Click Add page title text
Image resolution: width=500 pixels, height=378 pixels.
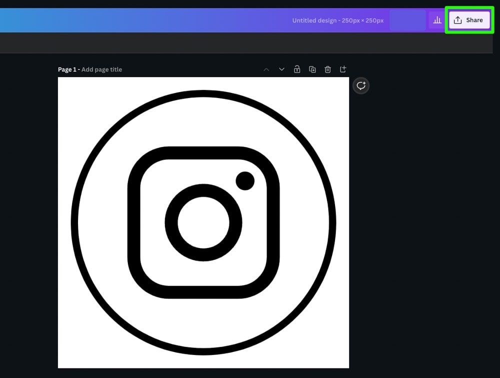point(101,69)
